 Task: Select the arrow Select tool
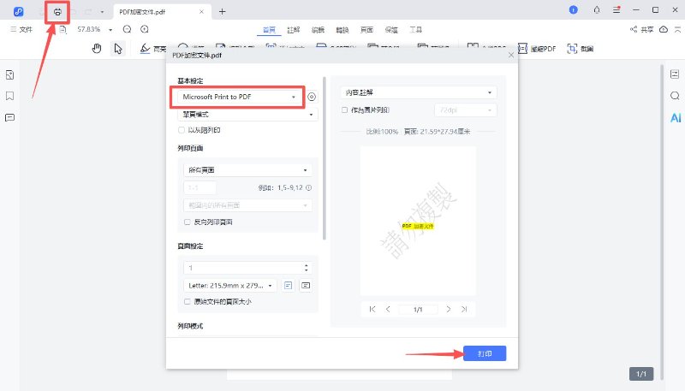(118, 49)
